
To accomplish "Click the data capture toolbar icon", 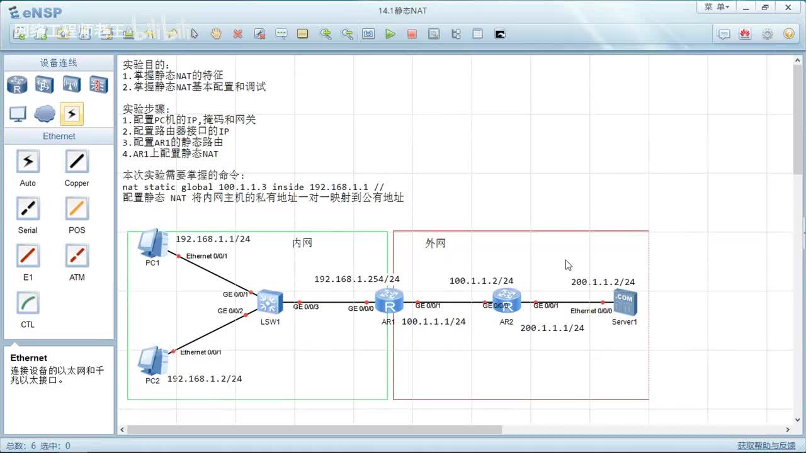I will point(434,34).
